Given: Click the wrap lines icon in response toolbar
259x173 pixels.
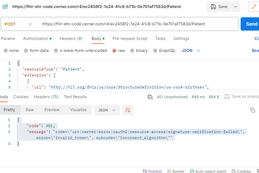Looking at the screenshot, I should [x=128, y=110].
